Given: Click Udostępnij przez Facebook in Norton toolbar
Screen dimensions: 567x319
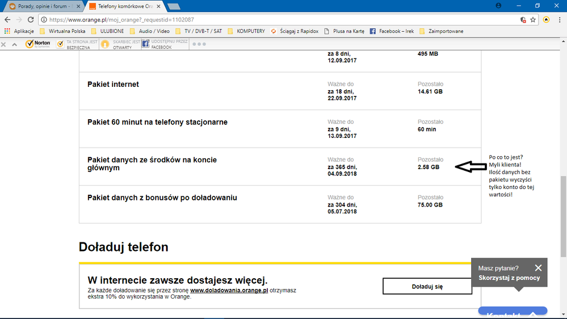Looking at the screenshot, I should 165,44.
